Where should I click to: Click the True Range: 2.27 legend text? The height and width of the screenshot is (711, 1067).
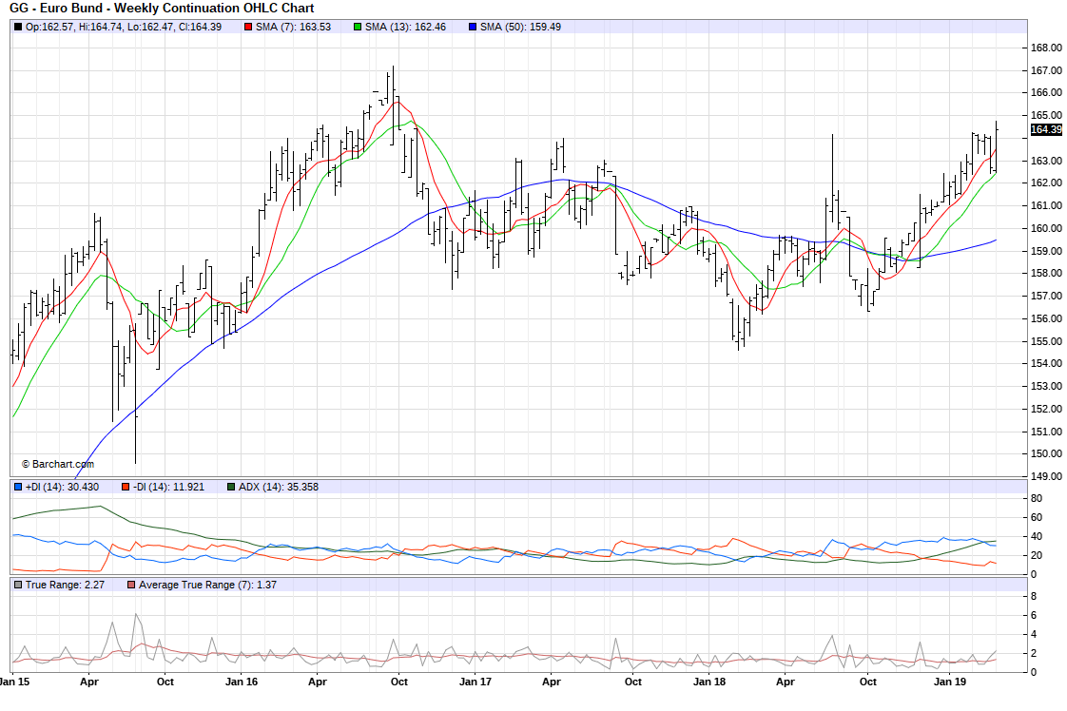61,585
